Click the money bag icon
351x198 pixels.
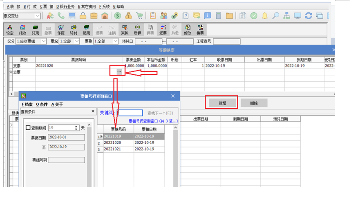[x=128, y=16]
